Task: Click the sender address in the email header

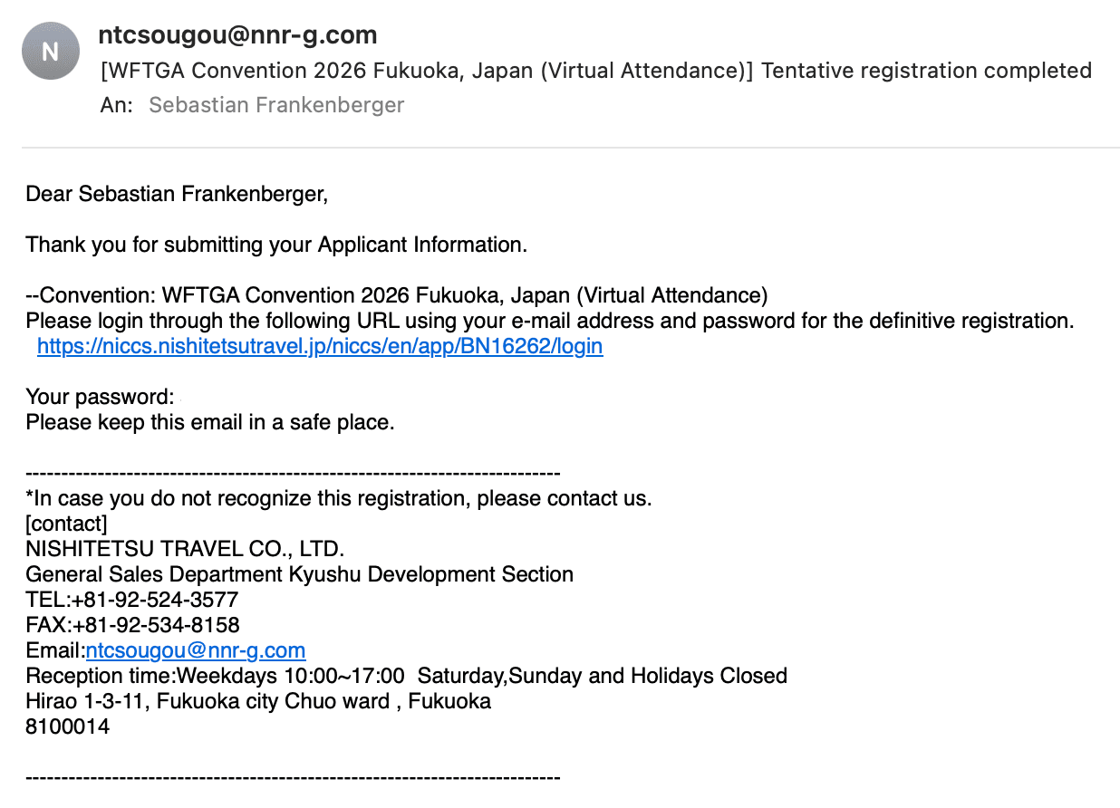Action: pyautogui.click(x=237, y=35)
